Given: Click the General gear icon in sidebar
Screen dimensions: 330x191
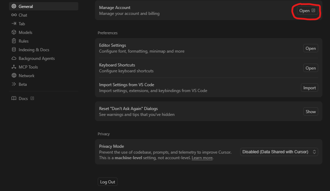Looking at the screenshot, I should click(14, 6).
